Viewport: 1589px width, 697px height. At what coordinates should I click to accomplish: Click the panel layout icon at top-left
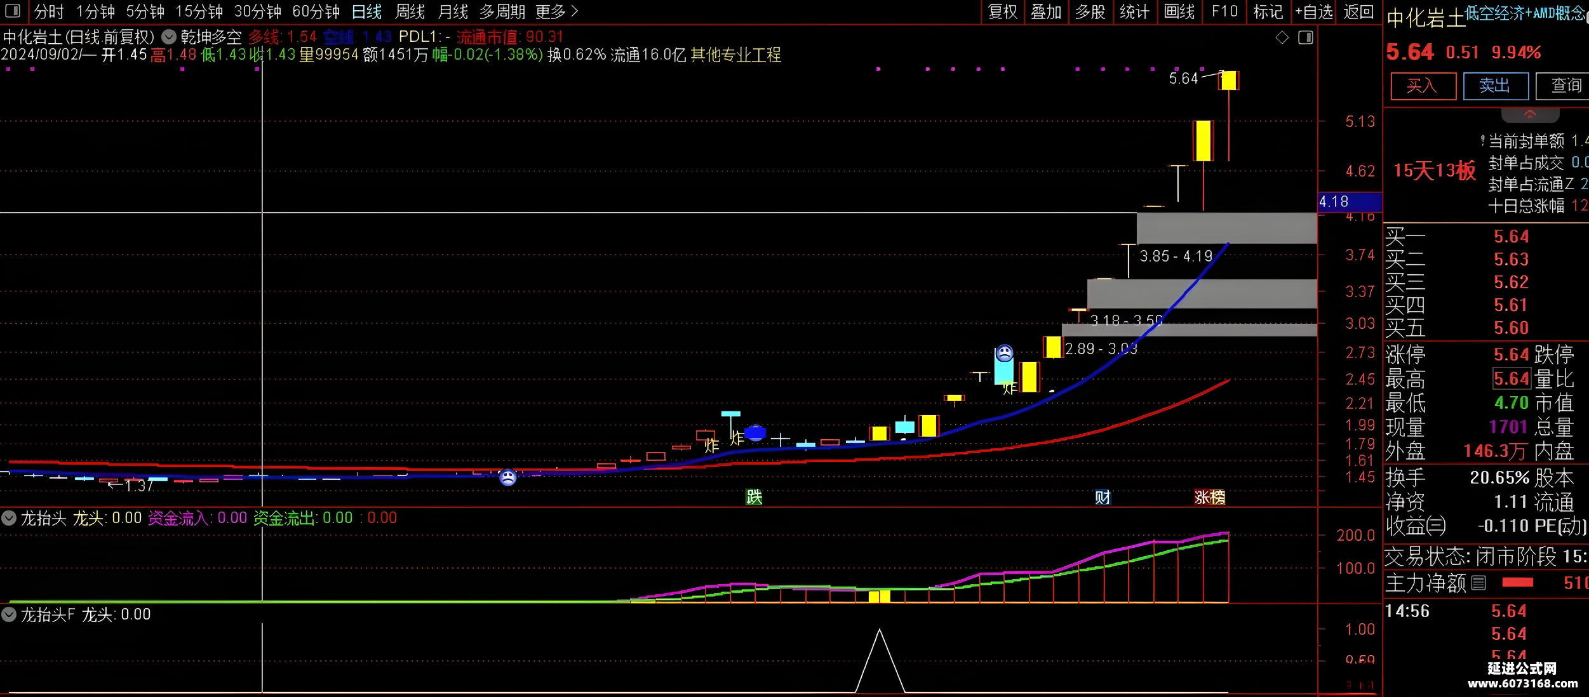click(x=12, y=11)
